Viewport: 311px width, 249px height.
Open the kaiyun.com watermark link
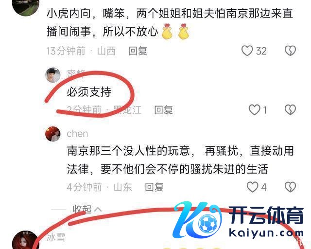point(266,233)
